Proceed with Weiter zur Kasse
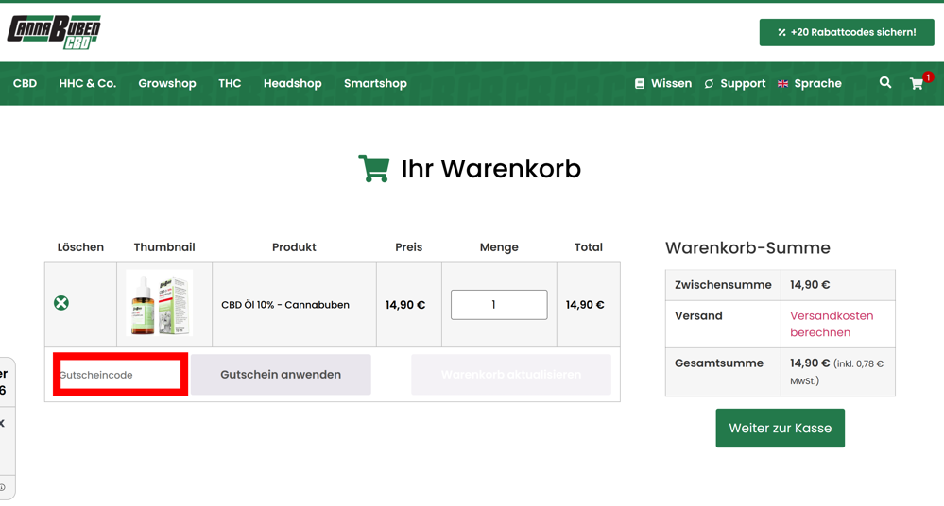This screenshot has width=944, height=506. click(781, 428)
